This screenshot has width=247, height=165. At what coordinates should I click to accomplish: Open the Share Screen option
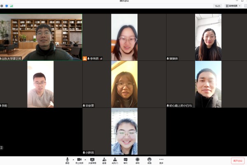coord(92,160)
